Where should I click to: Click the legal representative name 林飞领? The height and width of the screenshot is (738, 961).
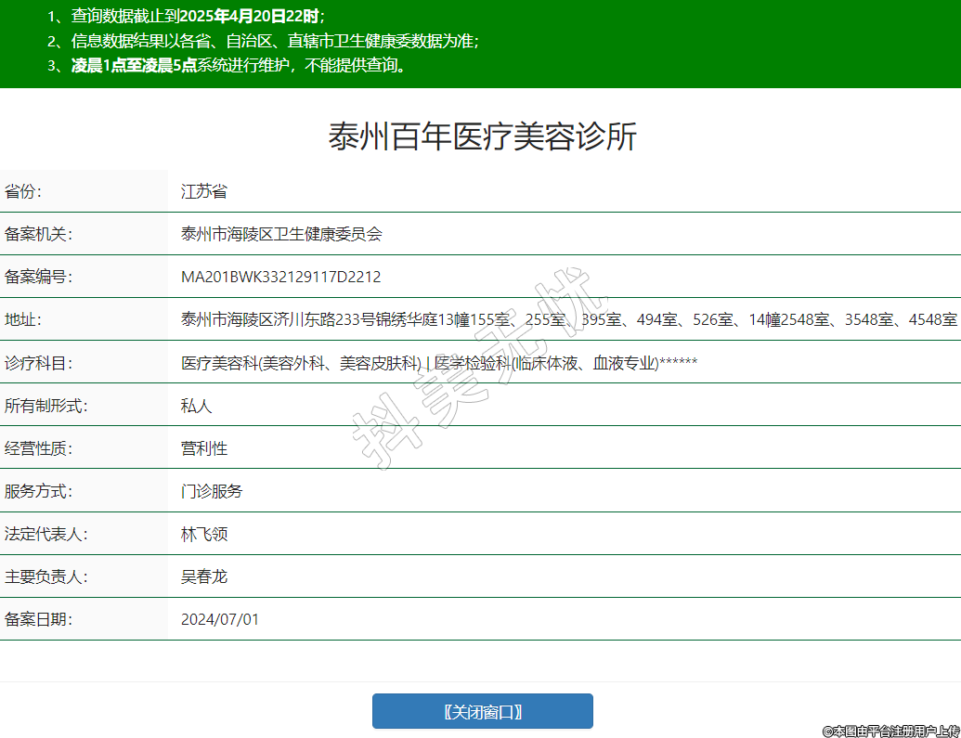click(204, 534)
